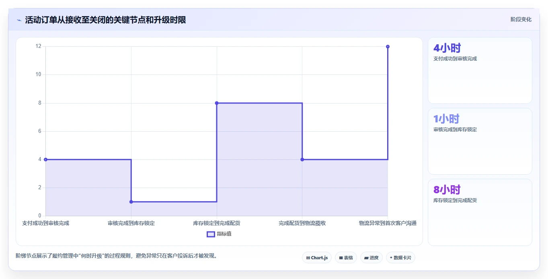Click the 指标值 legend label
The image size is (548, 279).
pos(224,234)
